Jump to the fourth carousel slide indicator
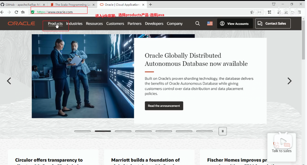This screenshot has height=165, width=307. coord(143,131)
